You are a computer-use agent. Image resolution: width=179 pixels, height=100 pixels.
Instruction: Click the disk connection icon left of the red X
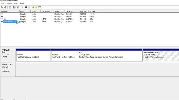[x=22, y=7]
